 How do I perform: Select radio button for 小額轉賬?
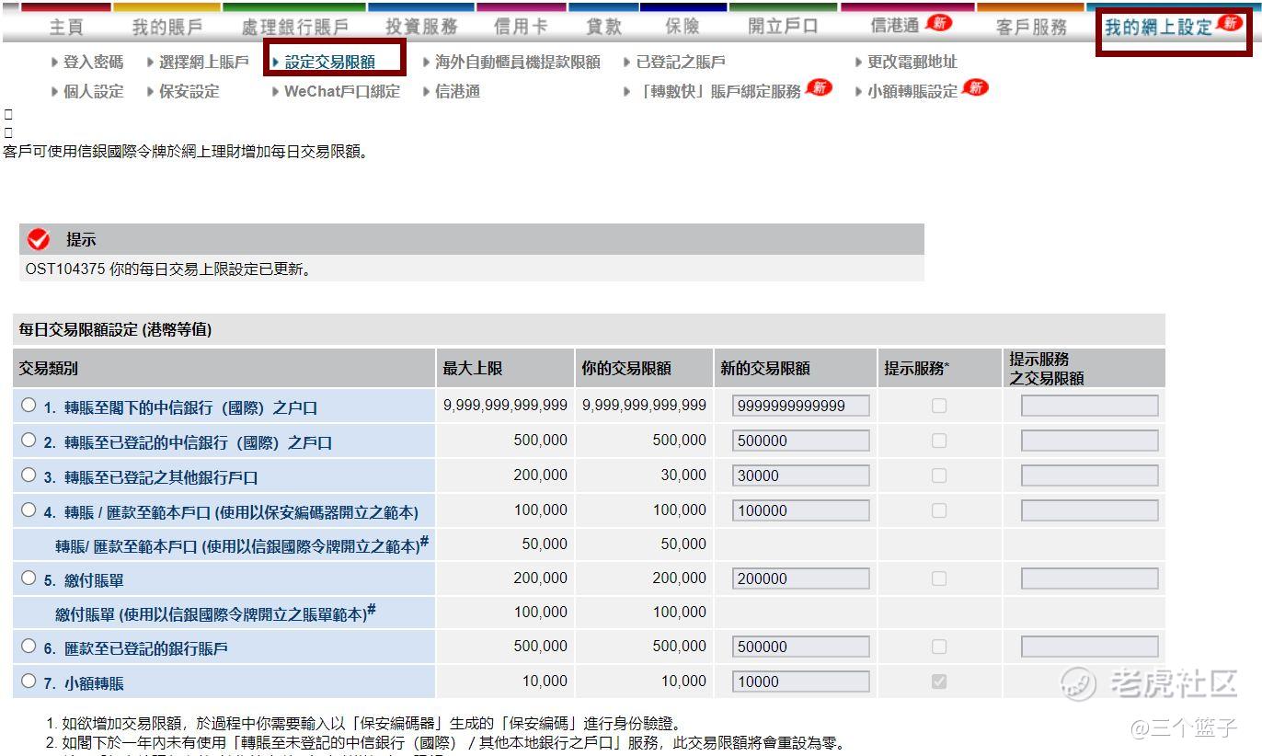(x=29, y=682)
